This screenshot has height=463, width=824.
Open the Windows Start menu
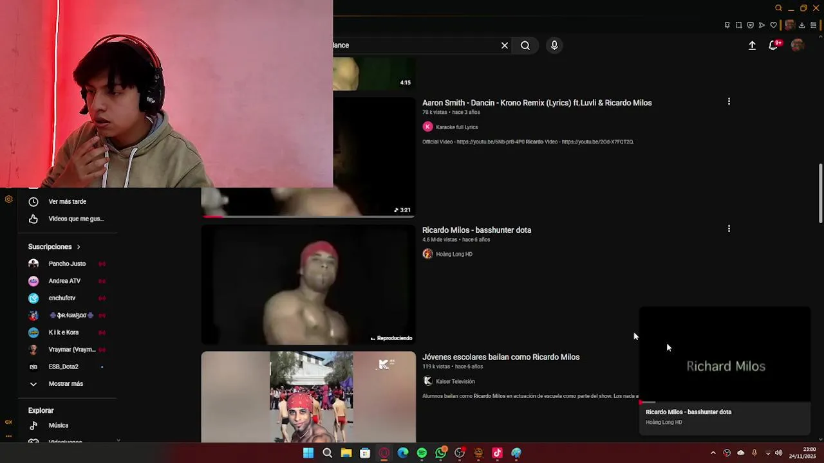[308, 453]
